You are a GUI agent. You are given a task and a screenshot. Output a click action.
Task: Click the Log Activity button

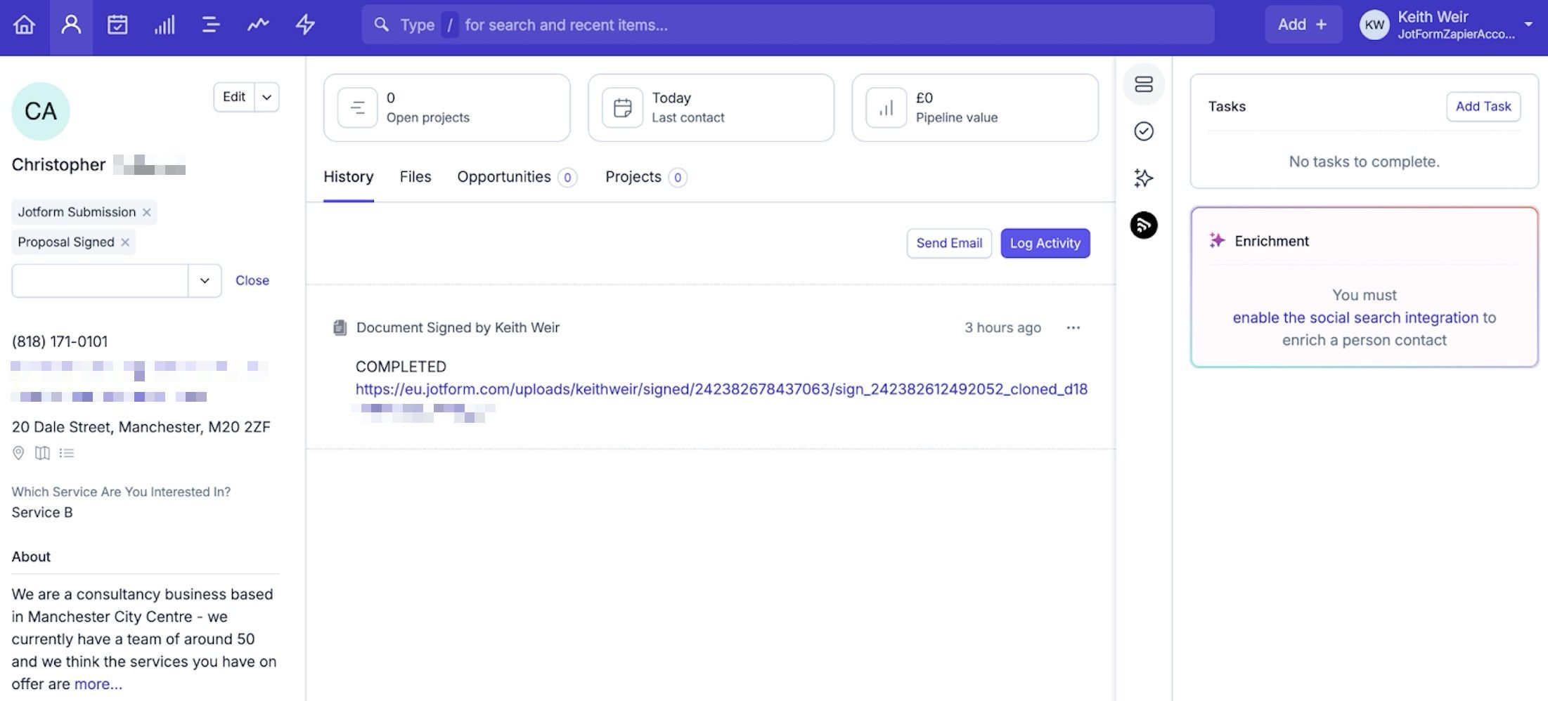click(x=1045, y=243)
